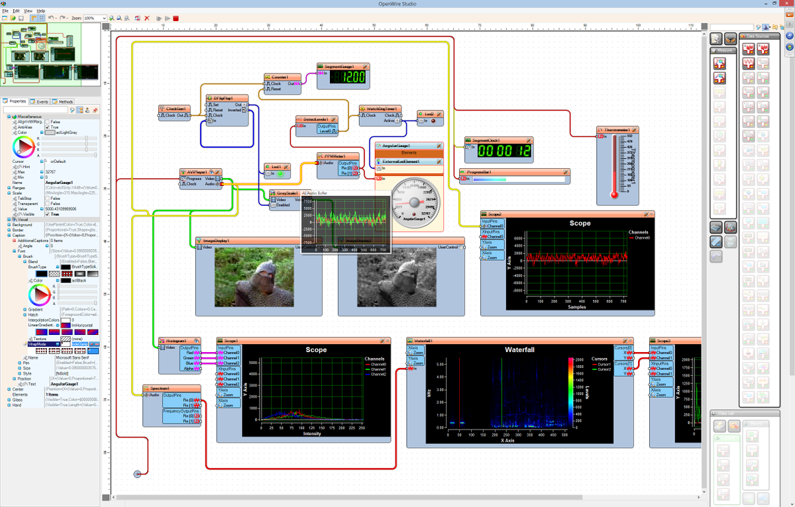Uncheck the Visible property checkbox
795x507 pixels.
48,214
